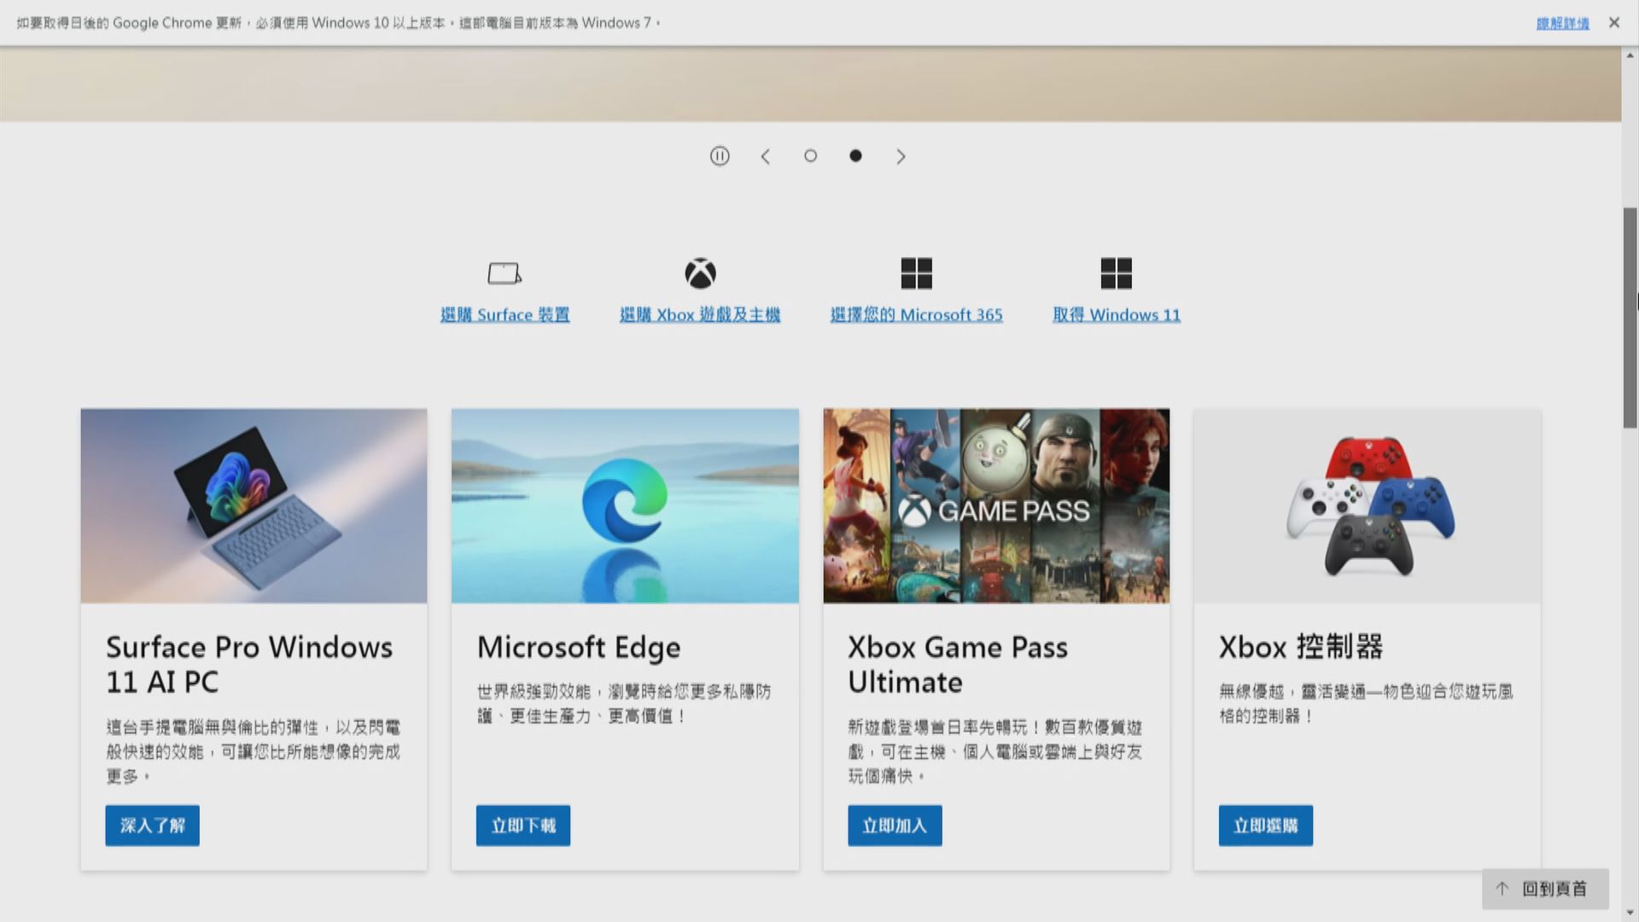
Task: Click the Microsoft Edge image thumbnail
Action: click(x=624, y=505)
